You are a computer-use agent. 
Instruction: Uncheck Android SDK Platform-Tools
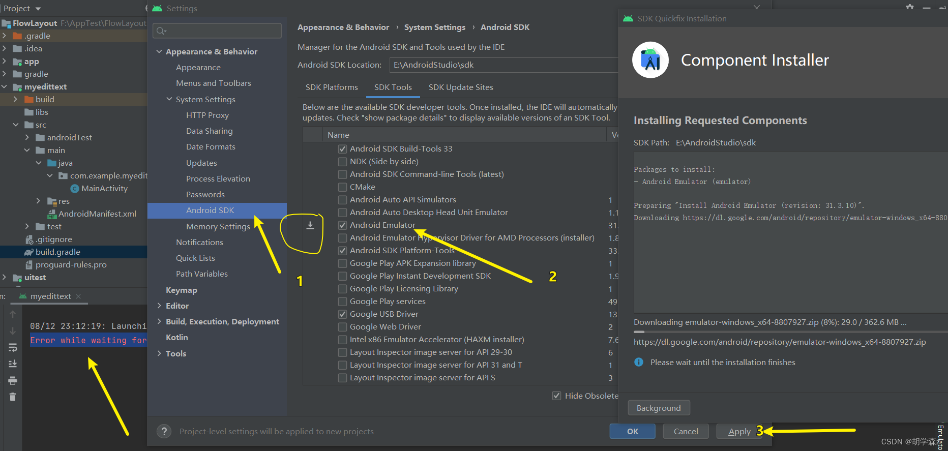click(x=343, y=251)
